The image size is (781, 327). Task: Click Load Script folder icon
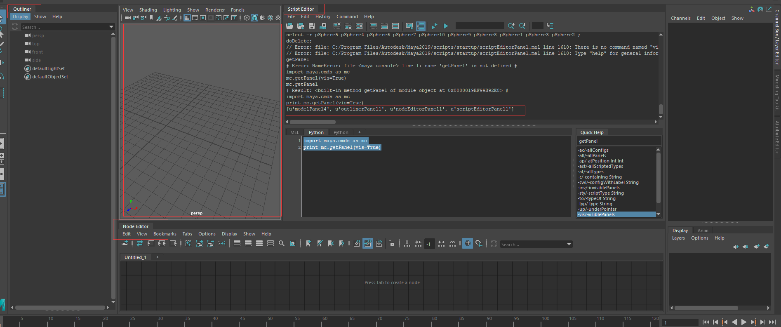(x=289, y=26)
